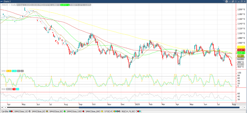Click the RSI indicator label
This screenshot has width=247, height=113.
[3, 89]
